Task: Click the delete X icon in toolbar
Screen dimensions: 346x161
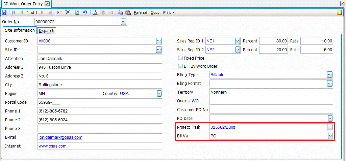Action: pos(68,12)
